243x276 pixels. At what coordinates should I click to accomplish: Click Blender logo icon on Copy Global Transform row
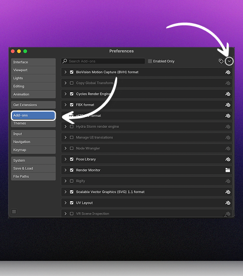tap(228, 83)
